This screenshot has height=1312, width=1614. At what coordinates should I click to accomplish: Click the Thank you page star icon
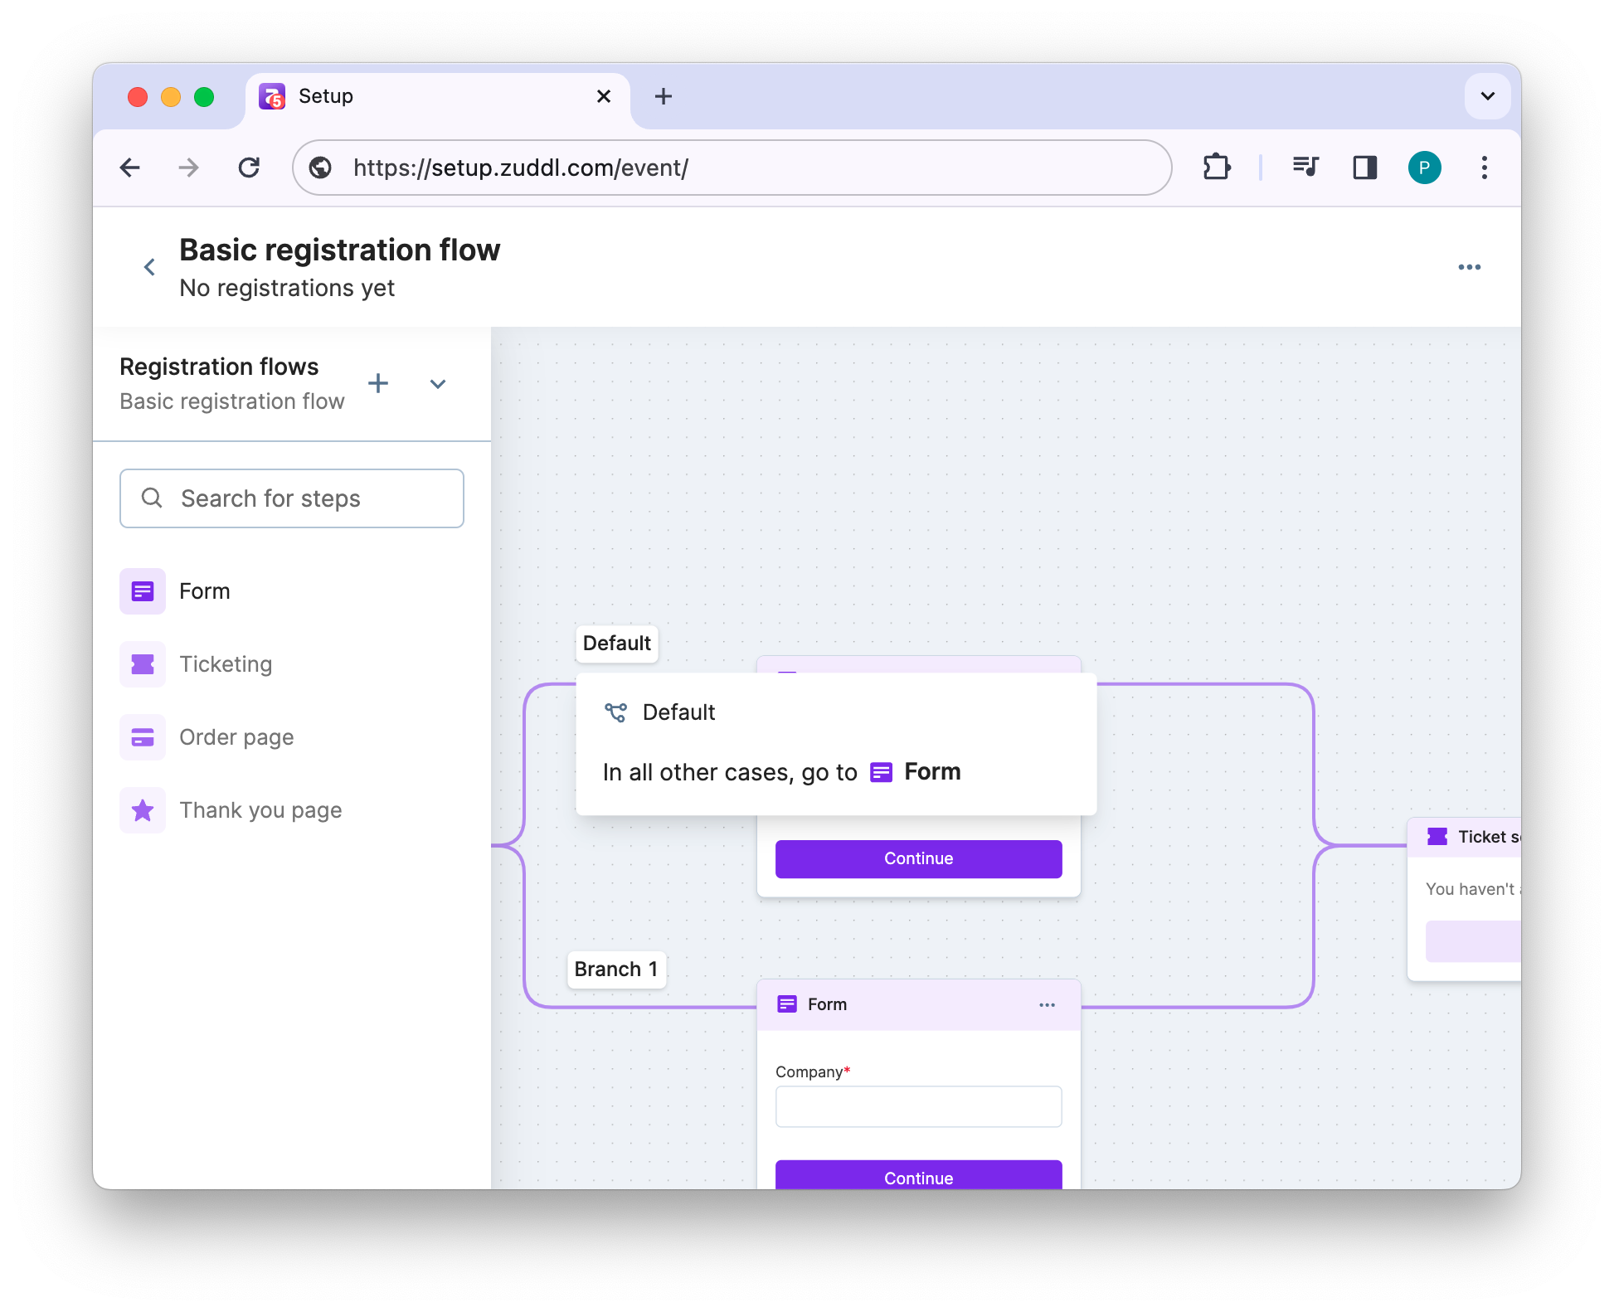[143, 810]
